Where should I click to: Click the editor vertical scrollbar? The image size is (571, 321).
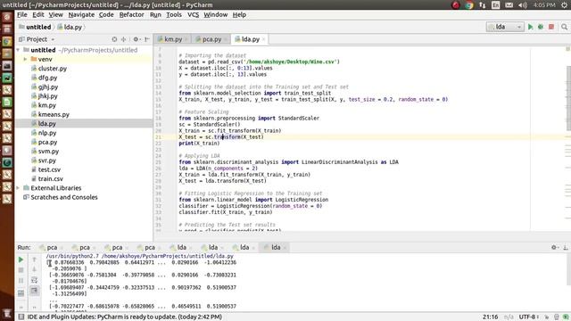(568, 98)
